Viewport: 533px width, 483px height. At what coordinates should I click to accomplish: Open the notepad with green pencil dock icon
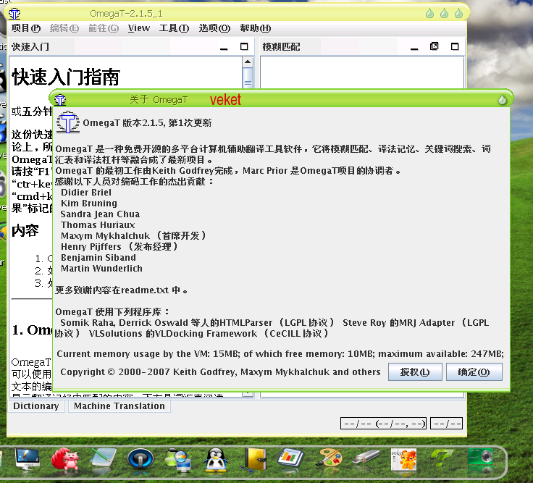tap(104, 459)
